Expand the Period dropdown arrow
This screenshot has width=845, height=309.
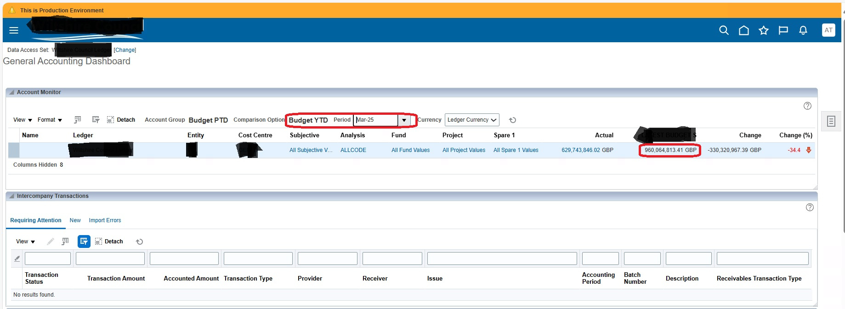click(404, 120)
